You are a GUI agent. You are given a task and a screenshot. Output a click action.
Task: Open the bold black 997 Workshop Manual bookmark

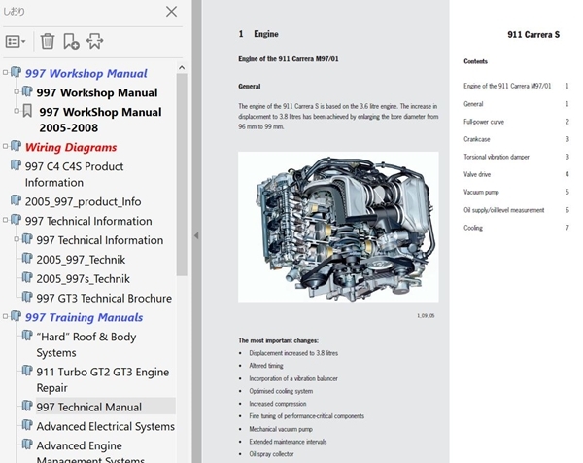point(97,92)
